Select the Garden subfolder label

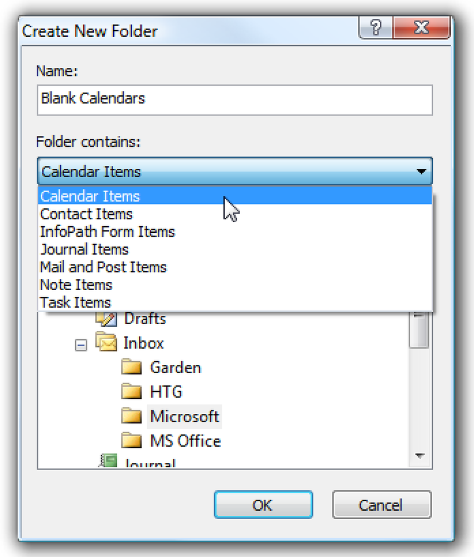tap(175, 367)
